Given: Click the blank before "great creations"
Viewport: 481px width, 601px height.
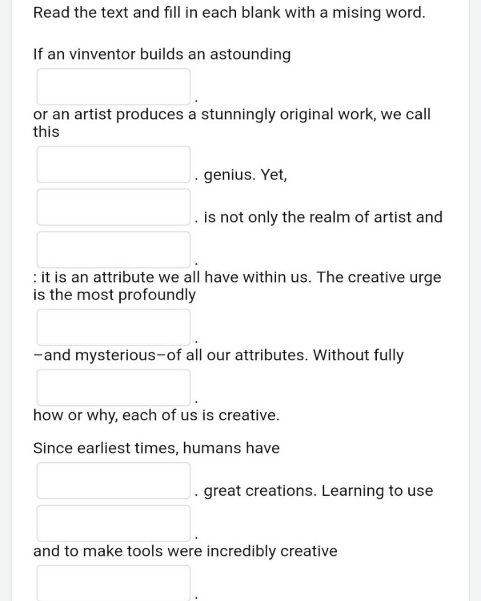Looking at the screenshot, I should tap(114, 480).
